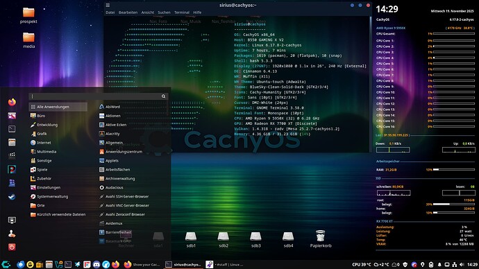This screenshot has height=269, width=479.
Task: Click the search magnifier in the menu
Action: click(163, 96)
